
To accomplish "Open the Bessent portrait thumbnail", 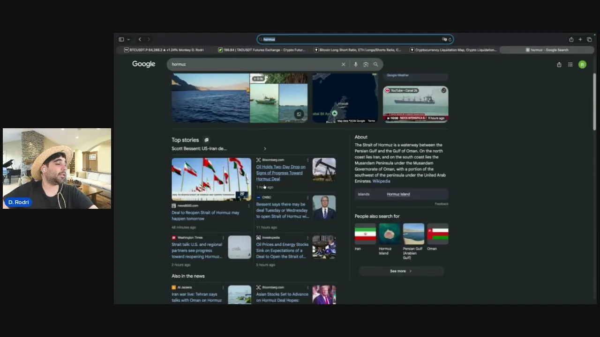I will [x=324, y=207].
